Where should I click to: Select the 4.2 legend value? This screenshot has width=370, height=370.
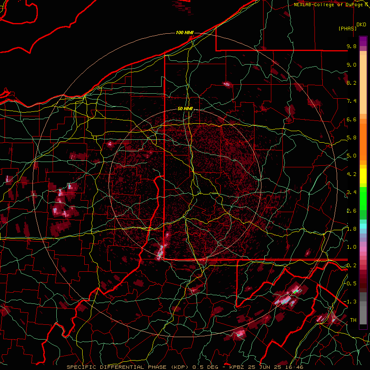351,174
